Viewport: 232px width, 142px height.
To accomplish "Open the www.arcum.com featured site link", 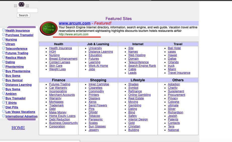I will tap(75, 23).
